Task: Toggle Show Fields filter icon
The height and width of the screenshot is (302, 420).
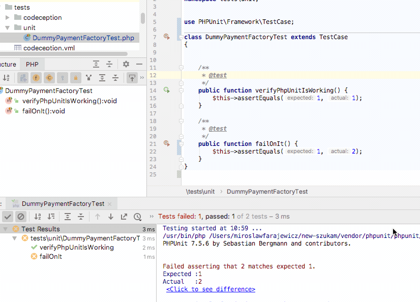Action: point(36,78)
